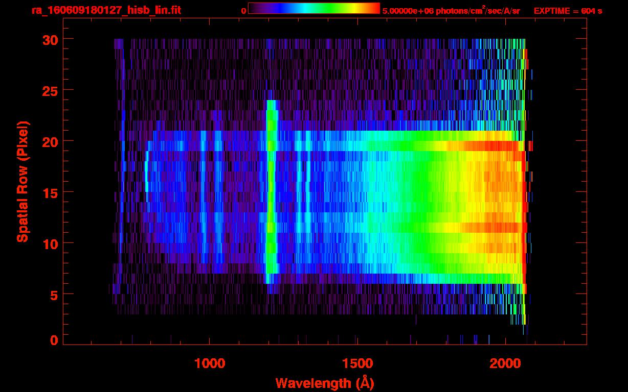
Task: Click the 1500 wavelength tick label
Action: tap(357, 363)
